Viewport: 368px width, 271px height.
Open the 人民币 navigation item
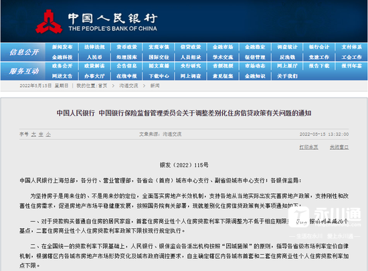[94, 57]
